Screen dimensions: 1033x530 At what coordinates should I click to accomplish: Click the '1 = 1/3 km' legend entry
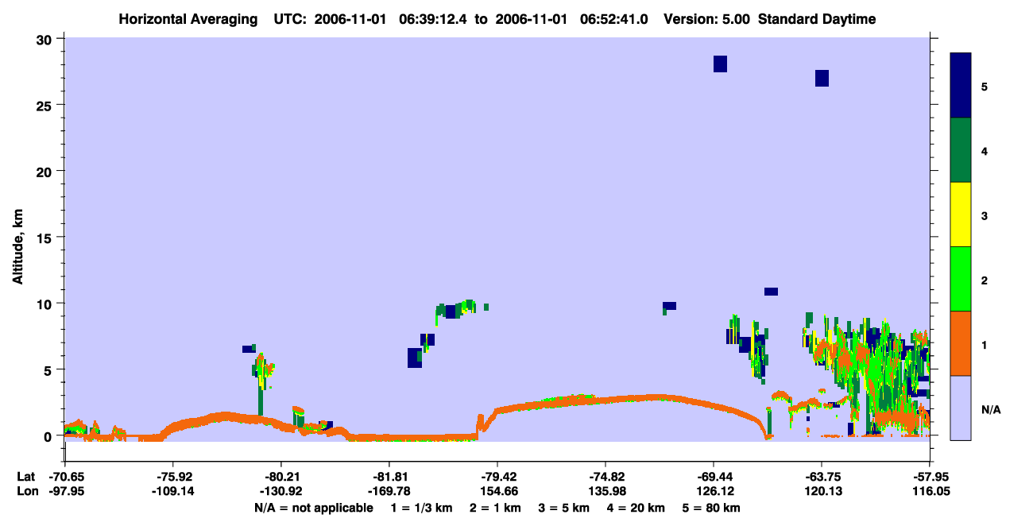[422, 508]
